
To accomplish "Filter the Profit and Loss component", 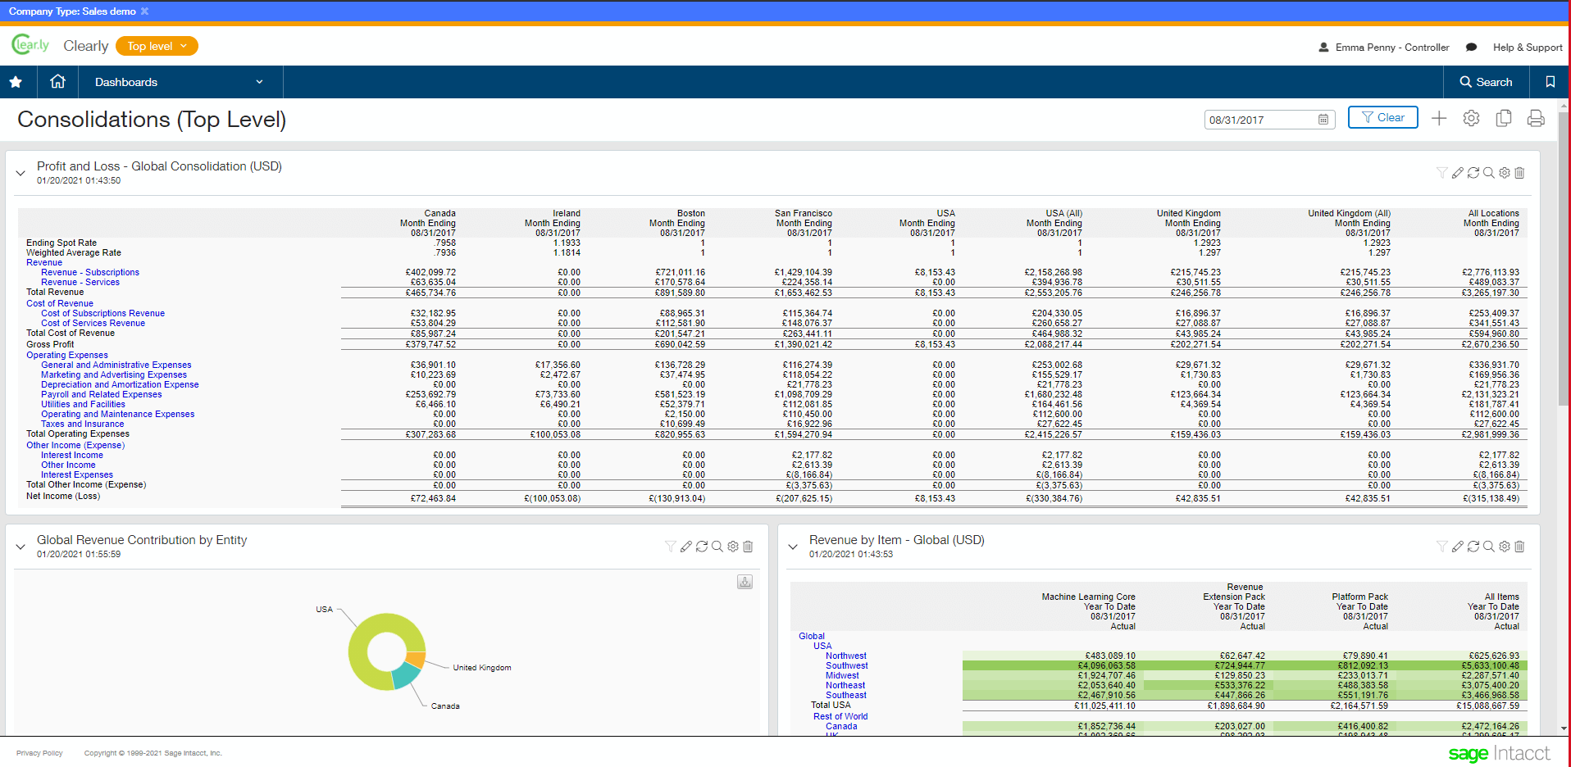I will point(1441,173).
